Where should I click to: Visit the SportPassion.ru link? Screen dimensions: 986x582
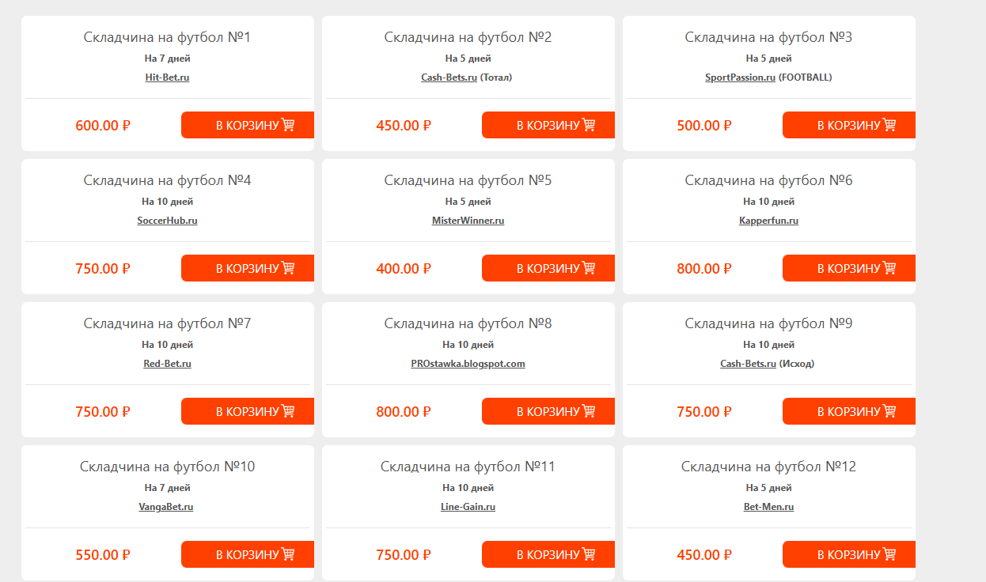tap(740, 77)
